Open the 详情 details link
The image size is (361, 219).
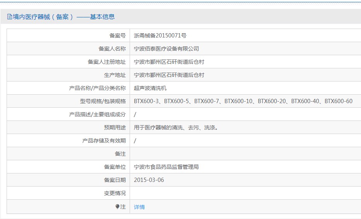[x=139, y=207]
